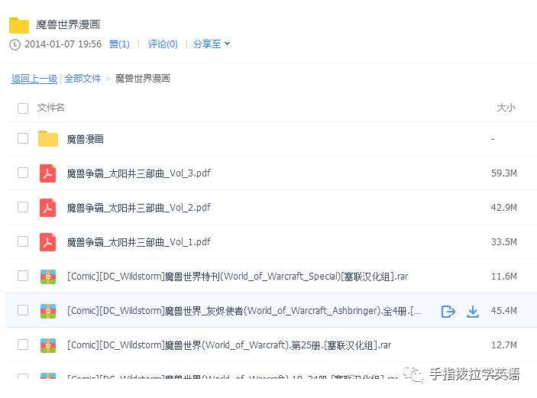Navigate to 全部文件 in breadcrumb
The image size is (537, 398).
point(82,79)
